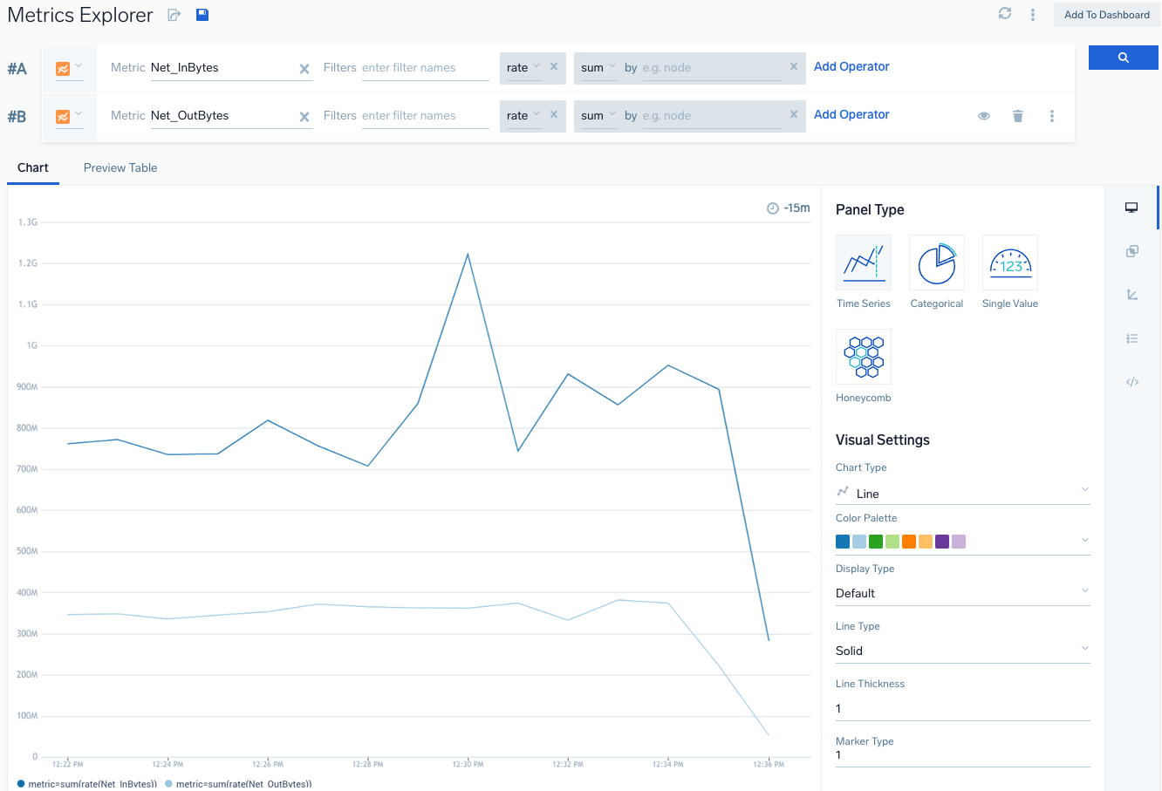Delete query #B with the trash icon
The width and height of the screenshot is (1162, 791).
tap(1017, 116)
